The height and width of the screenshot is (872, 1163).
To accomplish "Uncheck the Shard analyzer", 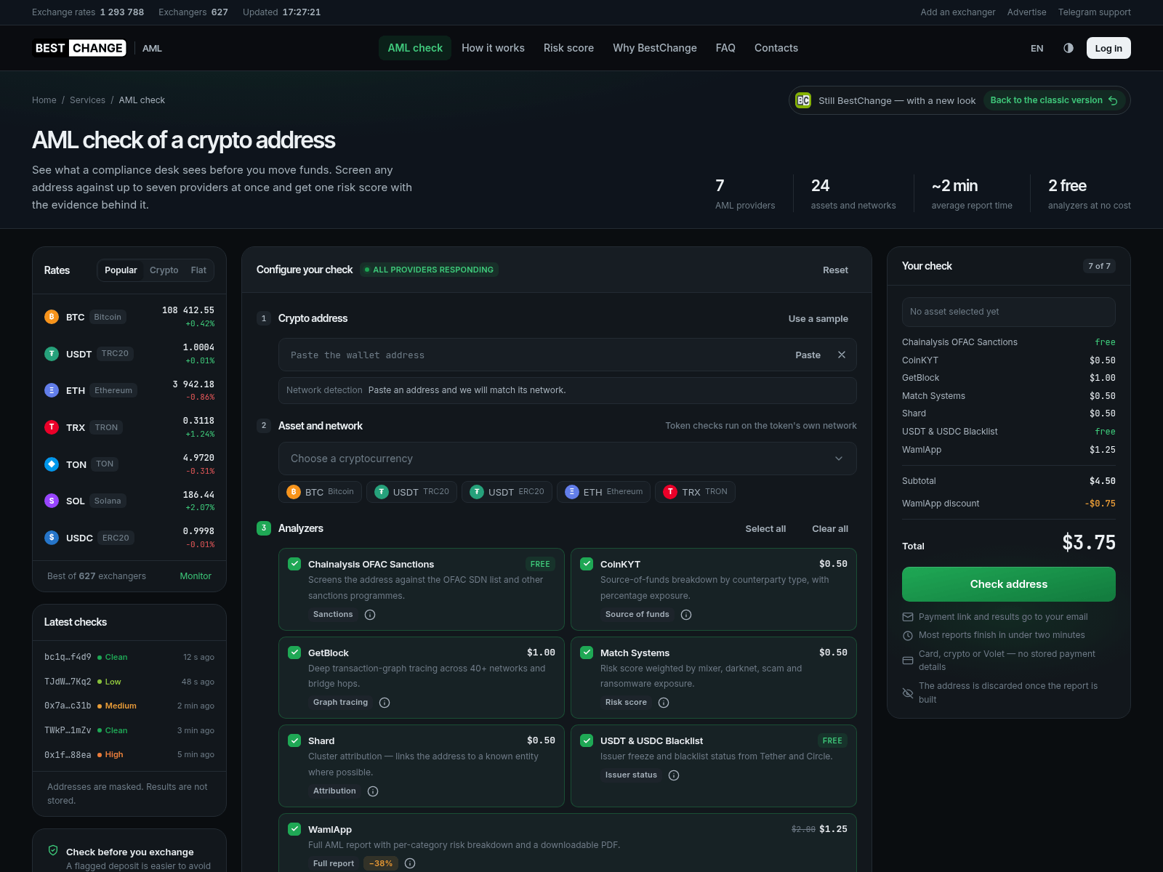I will 294,740.
